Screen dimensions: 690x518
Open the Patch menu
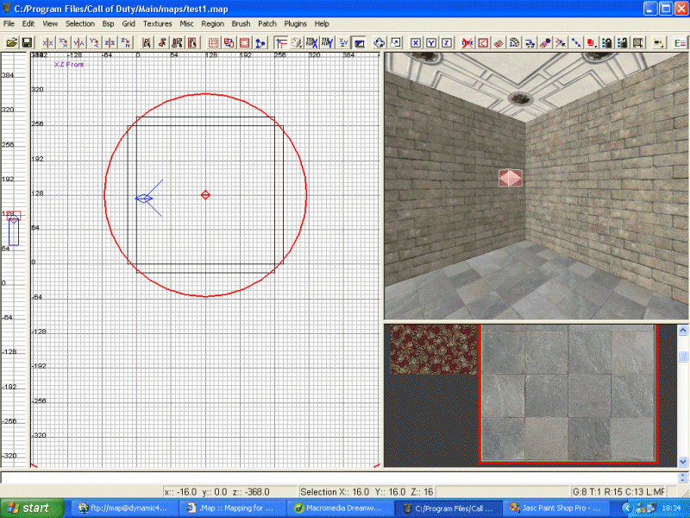tap(267, 24)
